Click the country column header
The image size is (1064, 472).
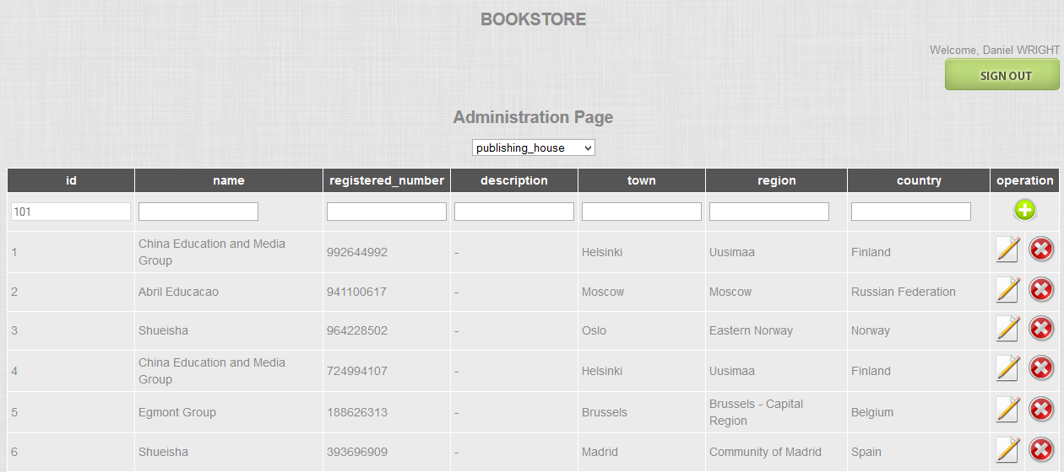click(x=919, y=180)
